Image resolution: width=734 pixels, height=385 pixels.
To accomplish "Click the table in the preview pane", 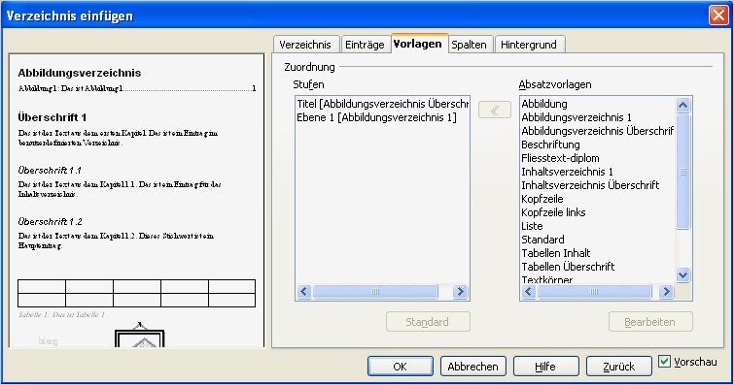I will tap(137, 293).
